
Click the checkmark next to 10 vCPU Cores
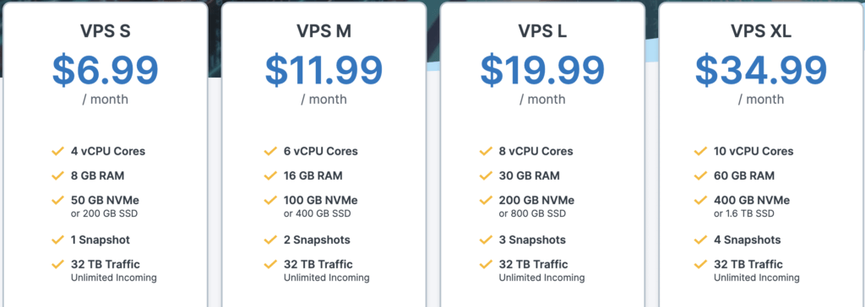point(700,151)
